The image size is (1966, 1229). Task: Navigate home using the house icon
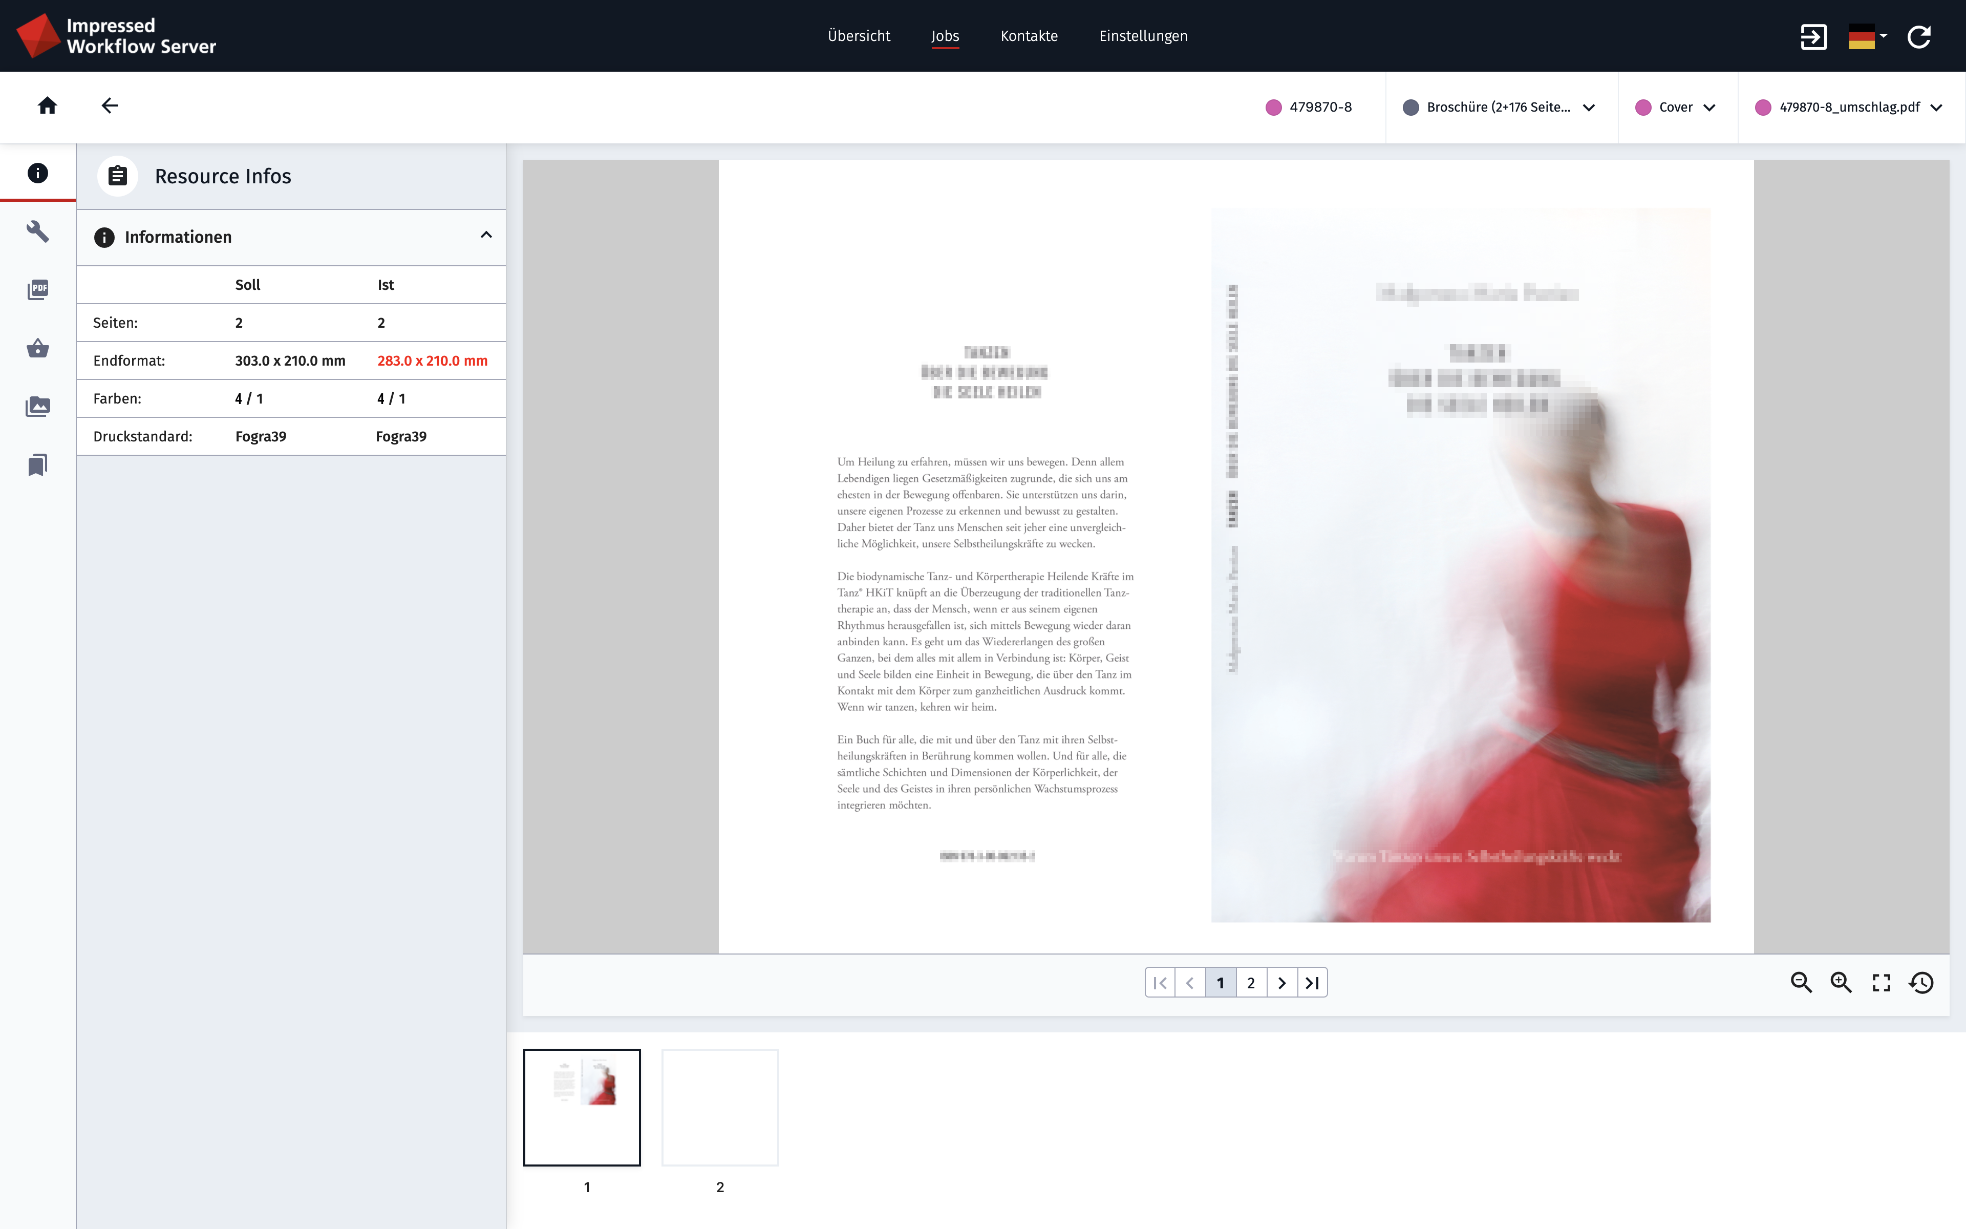tap(47, 105)
